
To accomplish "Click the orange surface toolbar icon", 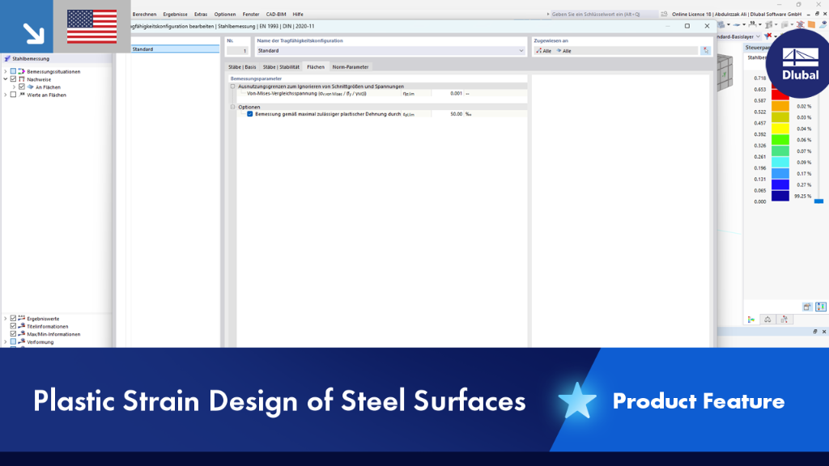I will tap(811, 25).
